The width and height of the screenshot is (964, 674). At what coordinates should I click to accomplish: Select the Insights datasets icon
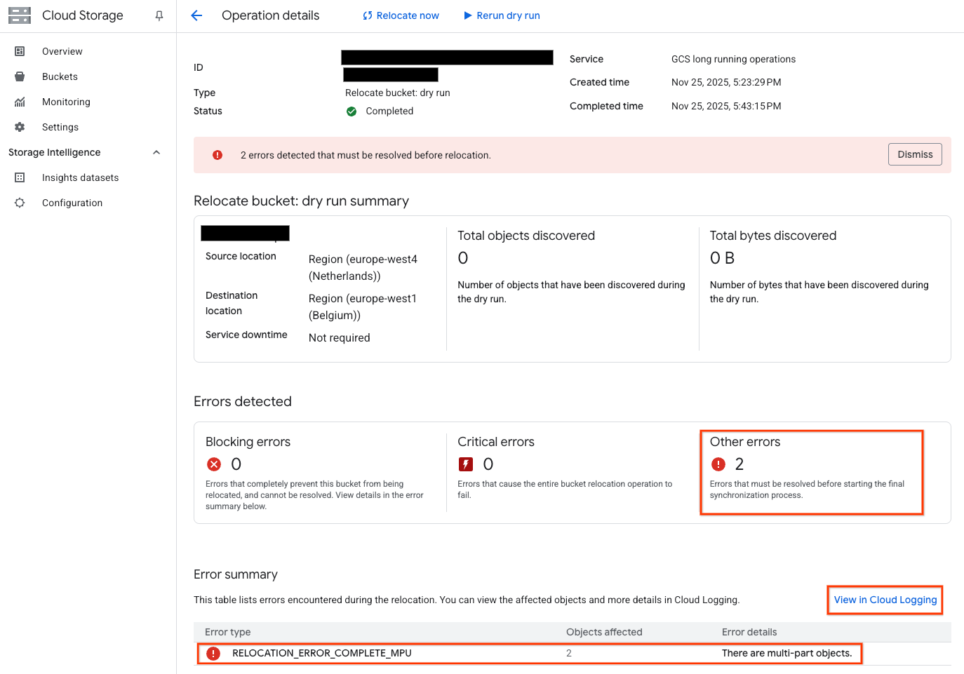tap(20, 177)
